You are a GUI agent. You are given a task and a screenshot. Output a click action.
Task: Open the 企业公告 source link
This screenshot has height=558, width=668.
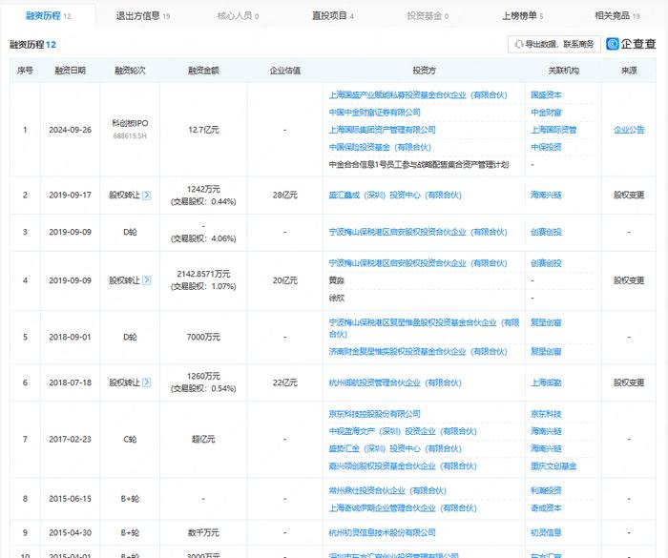[629, 130]
